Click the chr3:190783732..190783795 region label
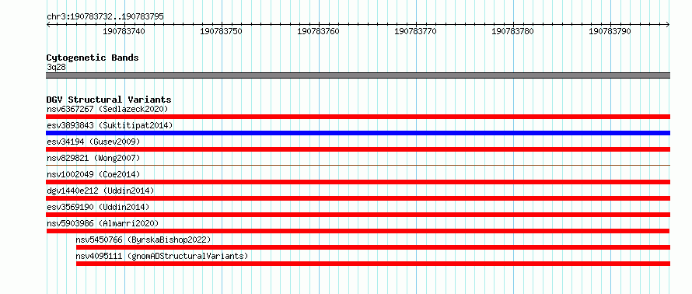Screen dimensions: 692x294 (105, 17)
